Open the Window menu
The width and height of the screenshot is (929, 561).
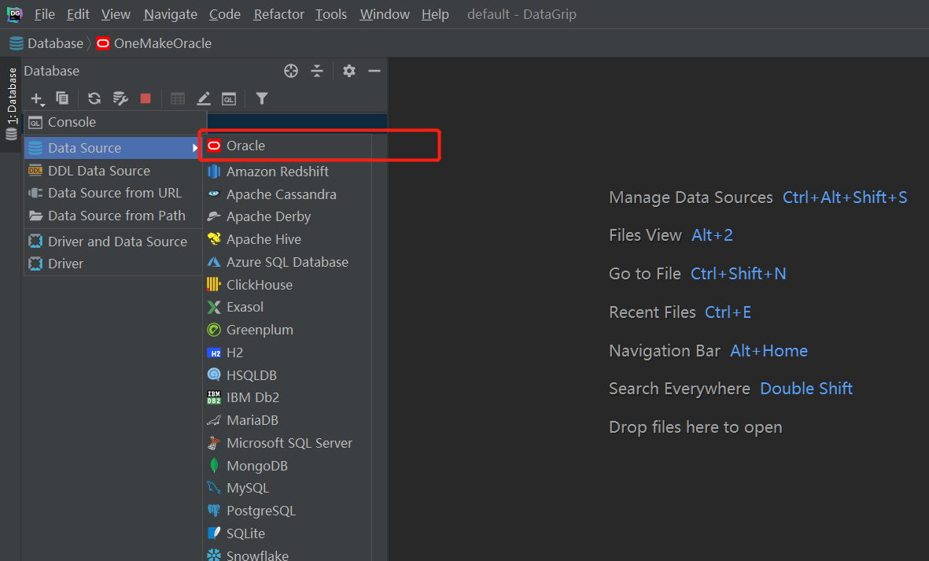pos(385,14)
